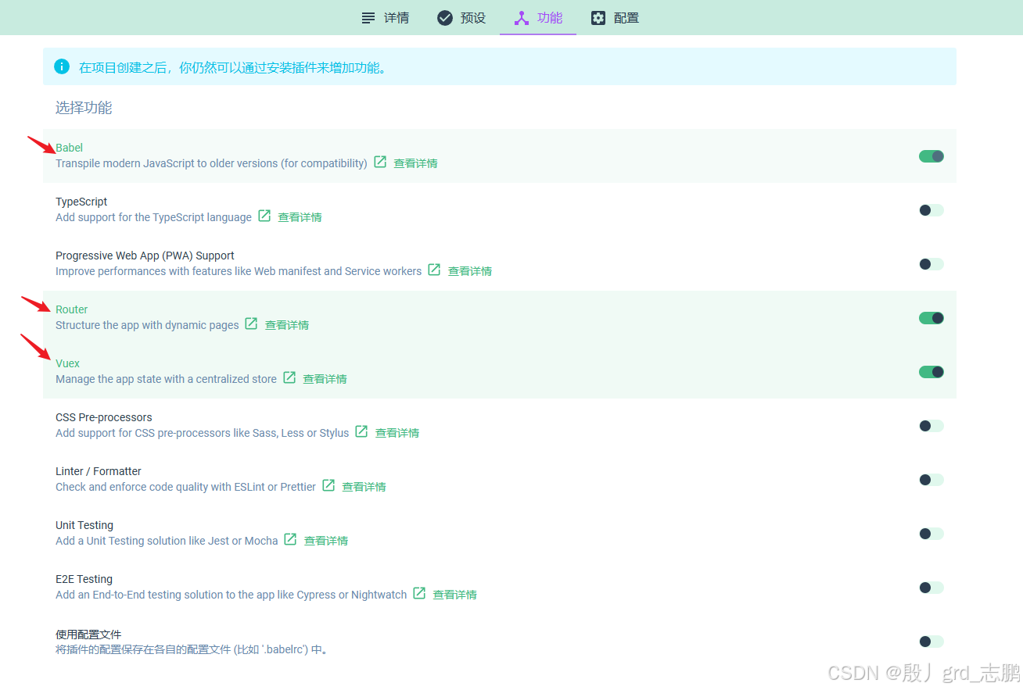Click the Vuex feature title
The width and height of the screenshot is (1023, 690).
(67, 363)
